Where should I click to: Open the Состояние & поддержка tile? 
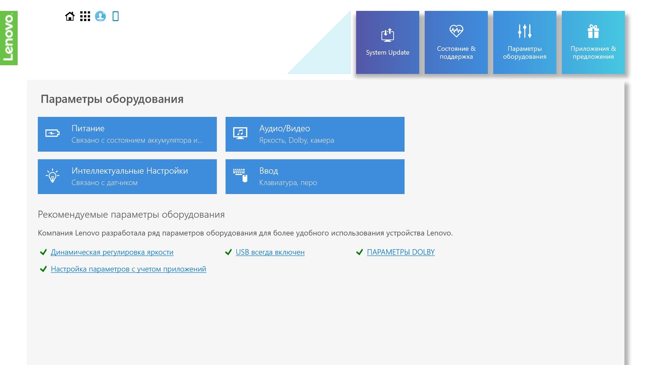coord(456,42)
